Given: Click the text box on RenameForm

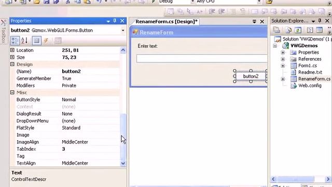Looking at the screenshot, I should pos(202,58).
